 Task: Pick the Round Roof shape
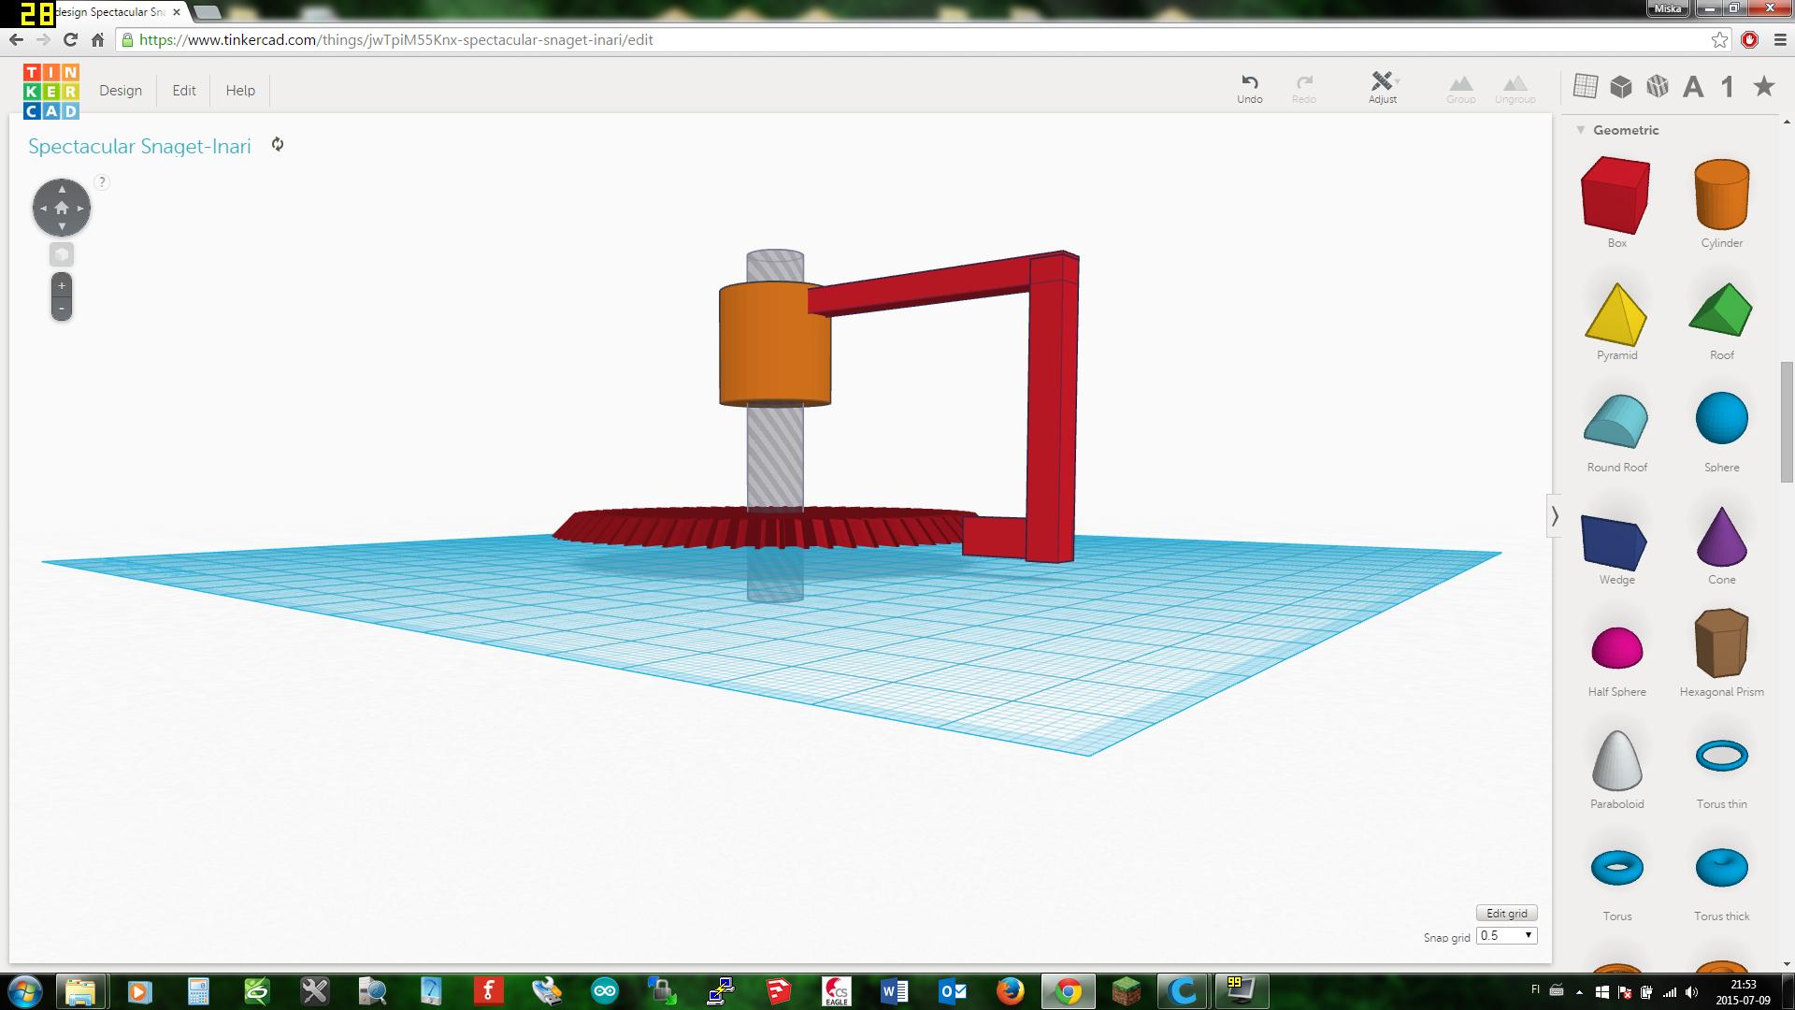tap(1615, 423)
